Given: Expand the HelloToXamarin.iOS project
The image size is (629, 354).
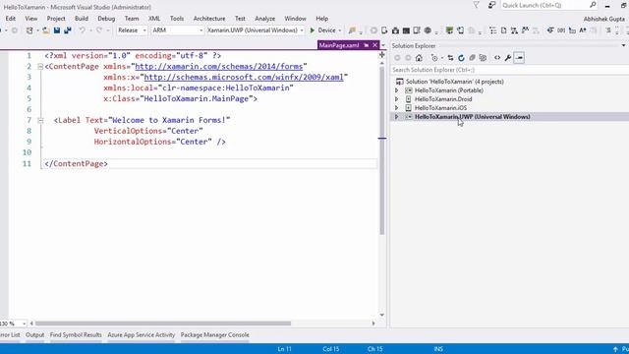Looking at the screenshot, I should pos(396,108).
